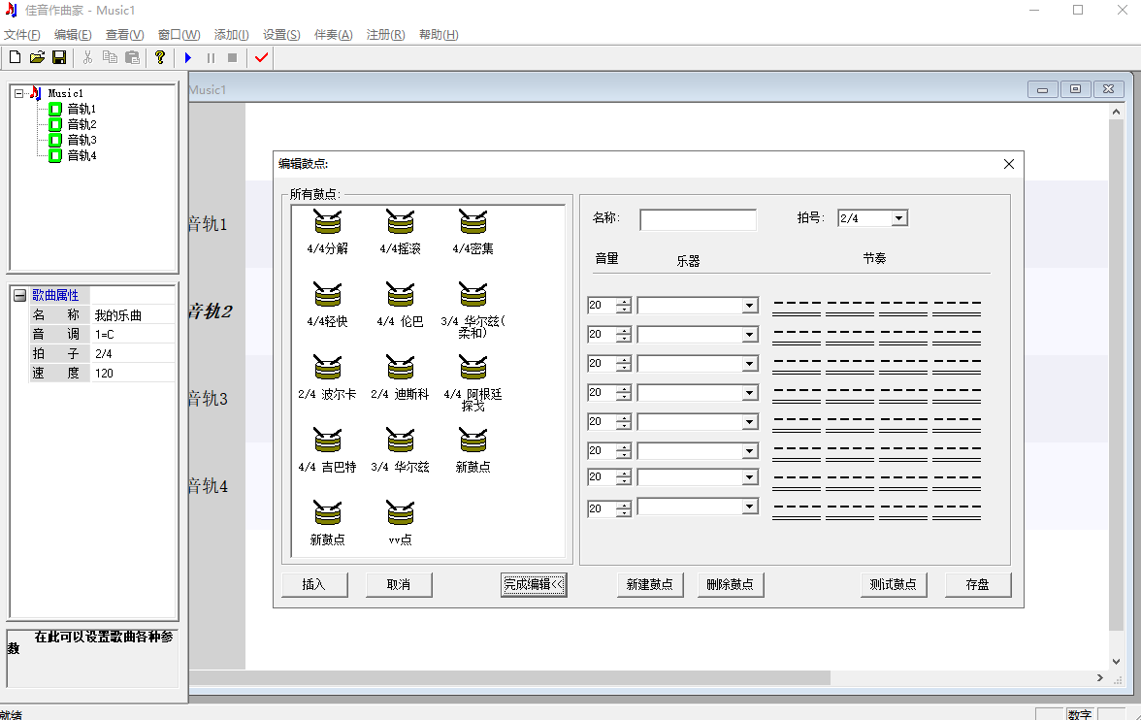Click the Save disk icon in toolbar
The image size is (1141, 720).
(x=59, y=58)
